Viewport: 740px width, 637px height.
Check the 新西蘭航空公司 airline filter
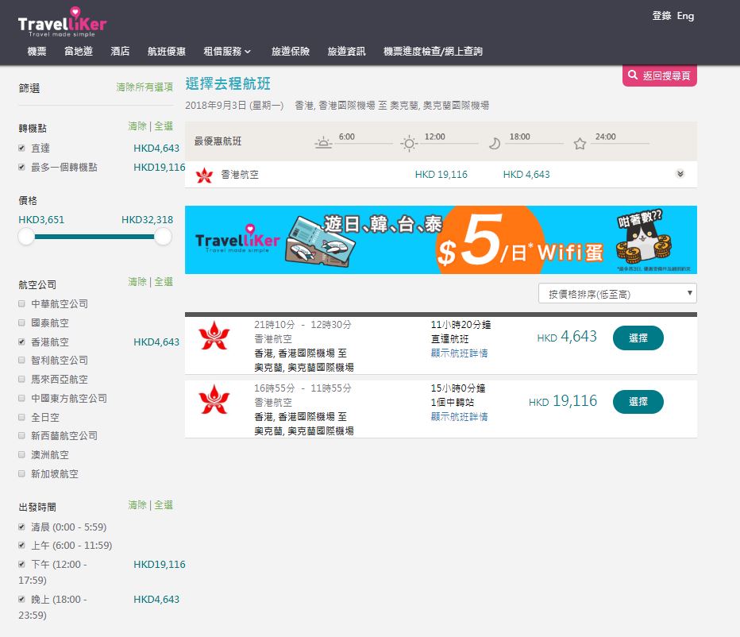[x=21, y=435]
